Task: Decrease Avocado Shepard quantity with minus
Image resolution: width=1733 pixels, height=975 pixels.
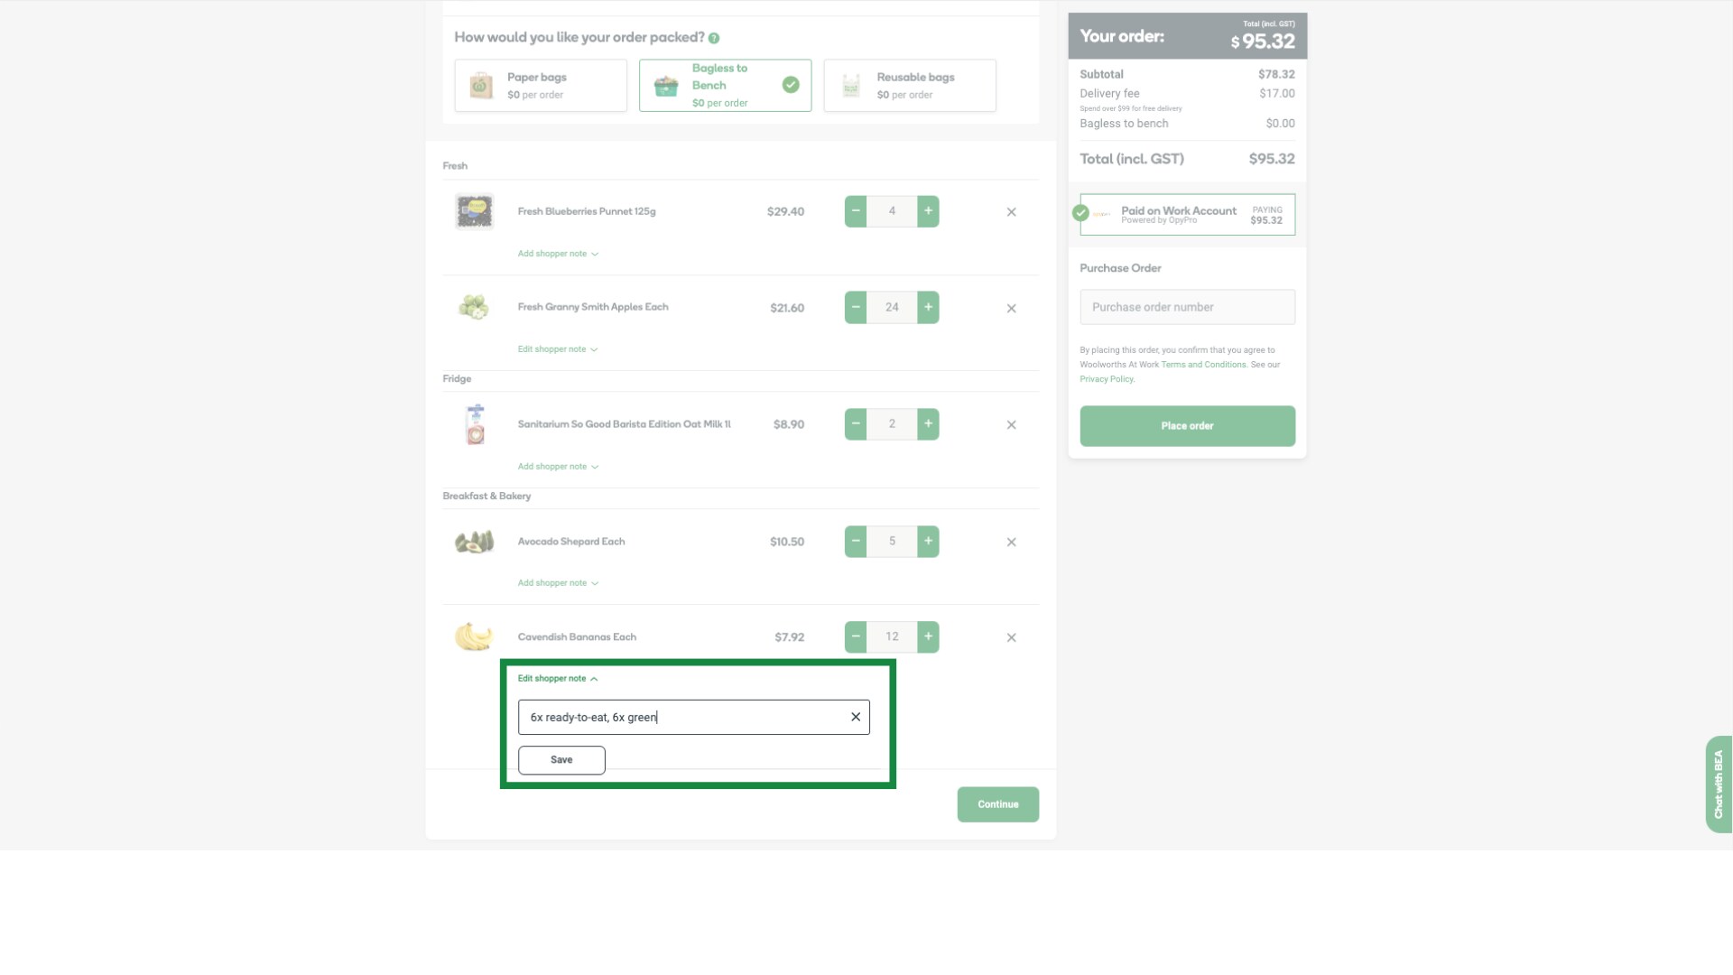Action: (x=855, y=542)
